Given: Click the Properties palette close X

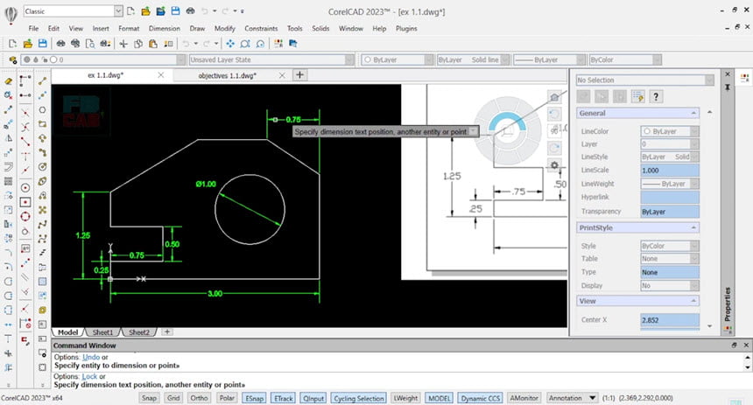Looking at the screenshot, I should click(728, 74).
